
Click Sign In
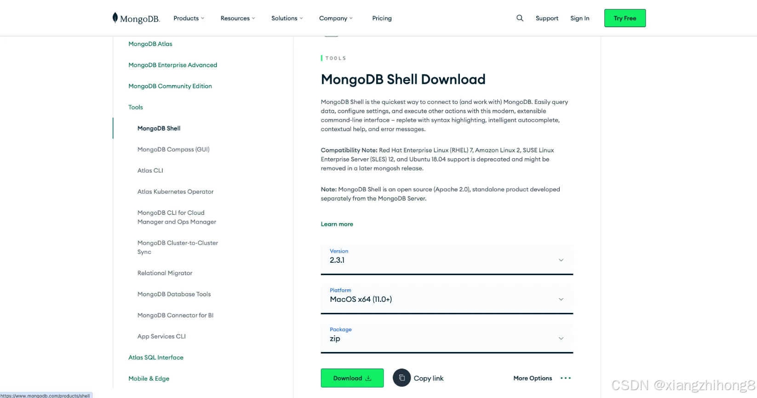579,18
